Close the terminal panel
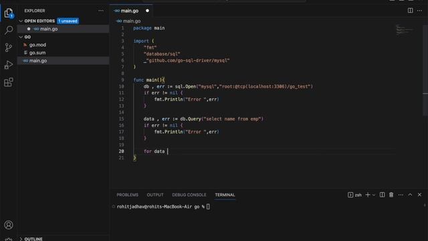Screen dimensions: 428x241 [x=419, y=195]
